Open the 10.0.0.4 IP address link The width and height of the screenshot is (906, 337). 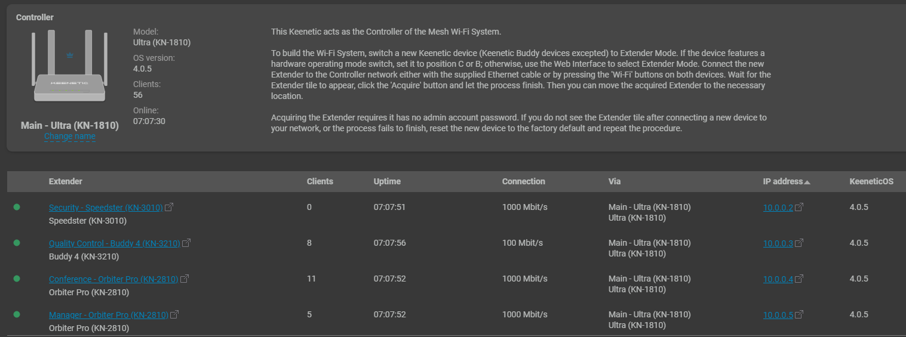click(x=778, y=279)
